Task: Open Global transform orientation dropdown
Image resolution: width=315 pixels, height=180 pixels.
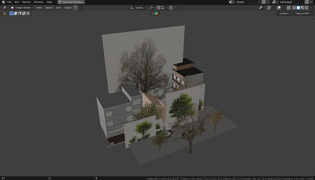Action: (139, 8)
